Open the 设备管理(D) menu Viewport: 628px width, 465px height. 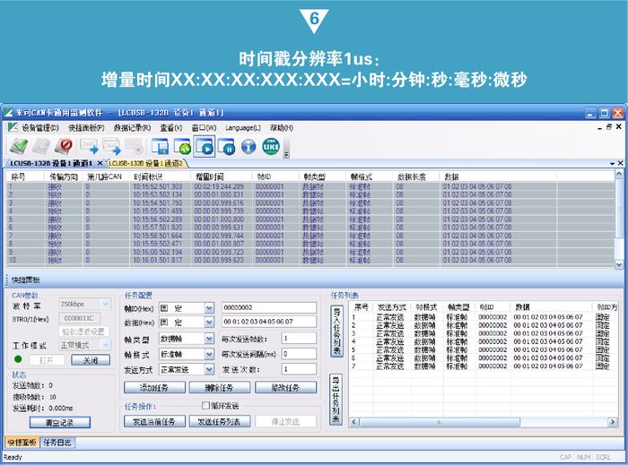(40, 128)
